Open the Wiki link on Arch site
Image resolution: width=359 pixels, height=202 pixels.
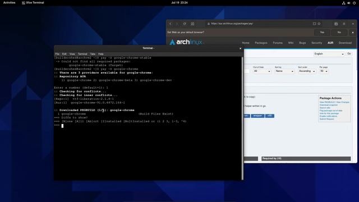point(291,43)
